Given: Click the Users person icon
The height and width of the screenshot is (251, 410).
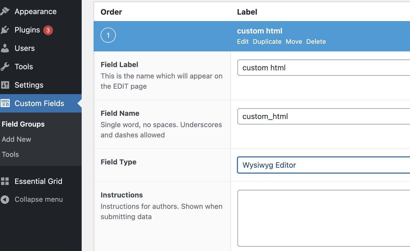Looking at the screenshot, I should (x=5, y=48).
